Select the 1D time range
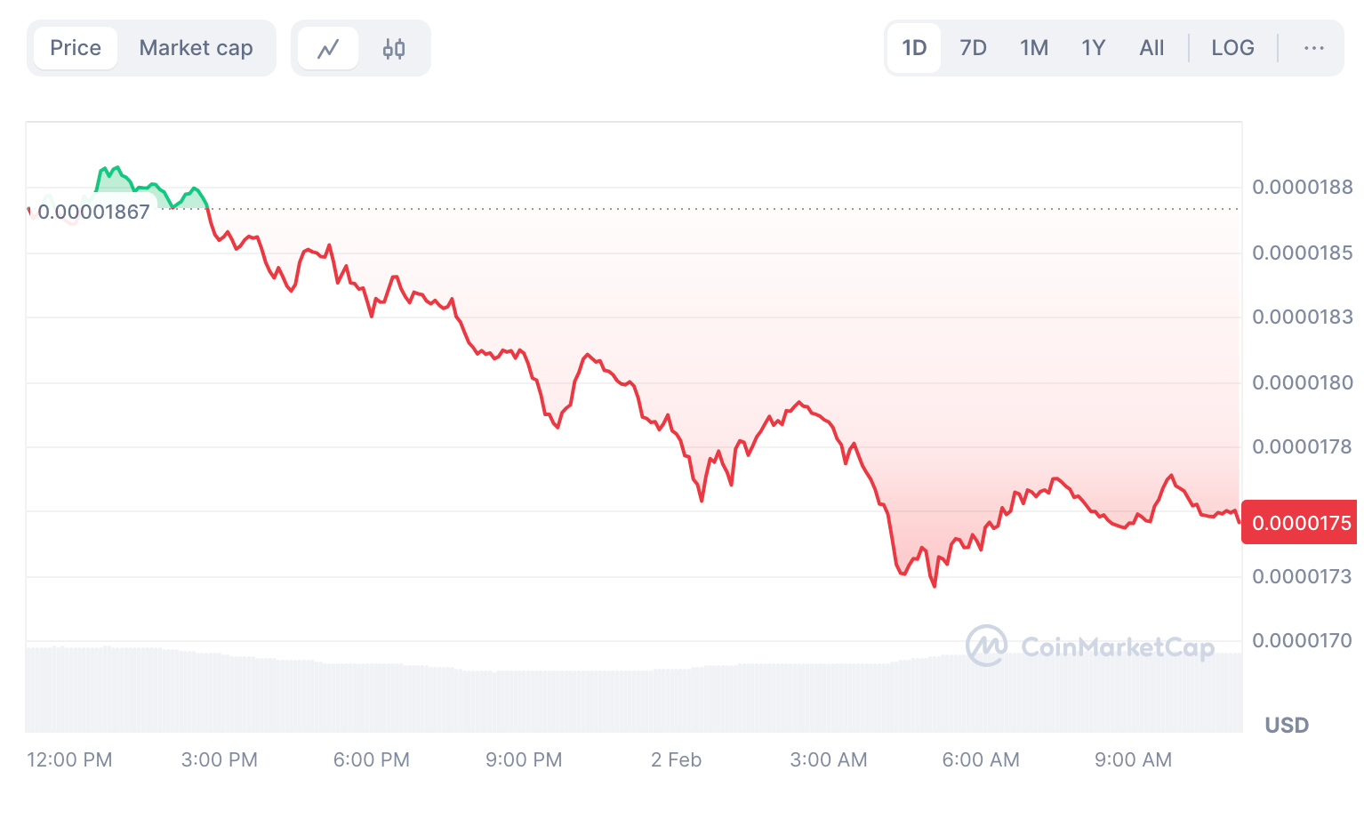This screenshot has width=1364, height=827. [914, 48]
